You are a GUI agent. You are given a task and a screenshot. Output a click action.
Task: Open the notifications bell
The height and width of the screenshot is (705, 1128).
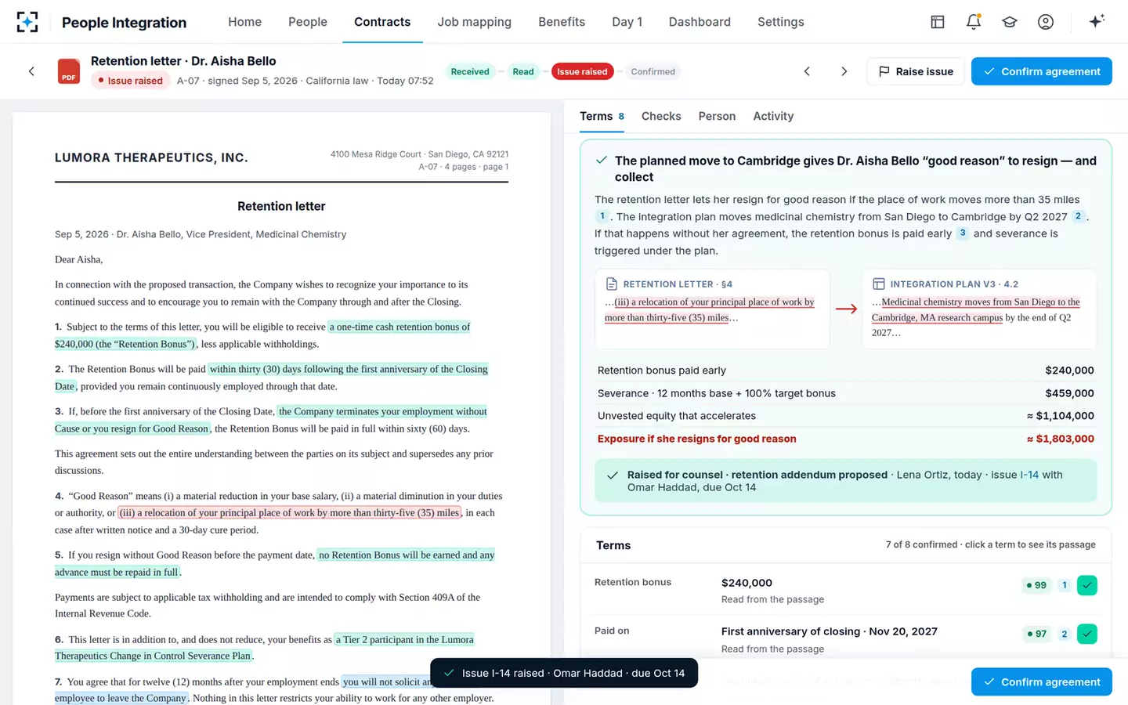coord(974,22)
